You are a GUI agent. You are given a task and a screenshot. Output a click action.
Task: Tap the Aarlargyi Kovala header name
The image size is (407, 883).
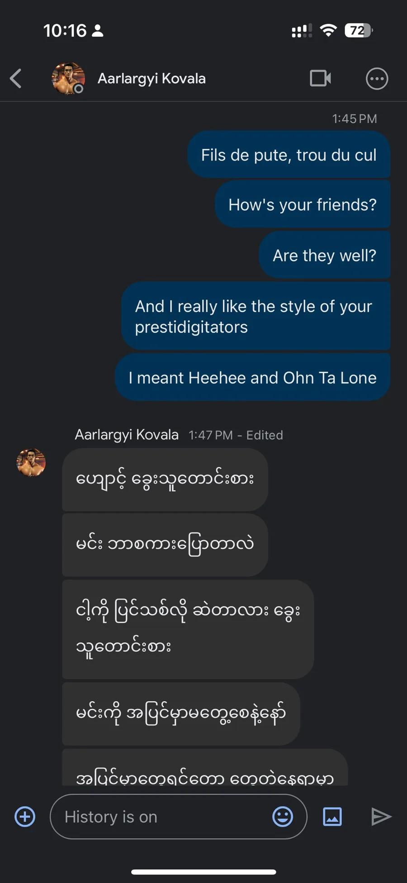click(x=151, y=79)
